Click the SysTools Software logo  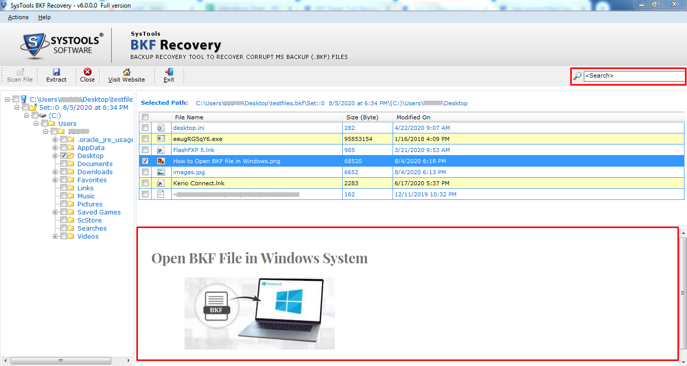point(62,45)
